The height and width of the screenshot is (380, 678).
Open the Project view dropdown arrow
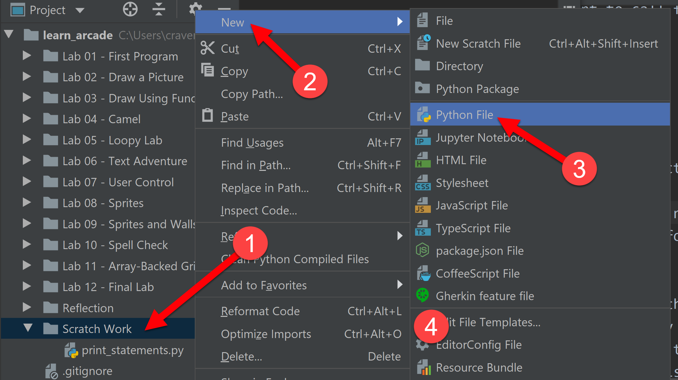[80, 10]
